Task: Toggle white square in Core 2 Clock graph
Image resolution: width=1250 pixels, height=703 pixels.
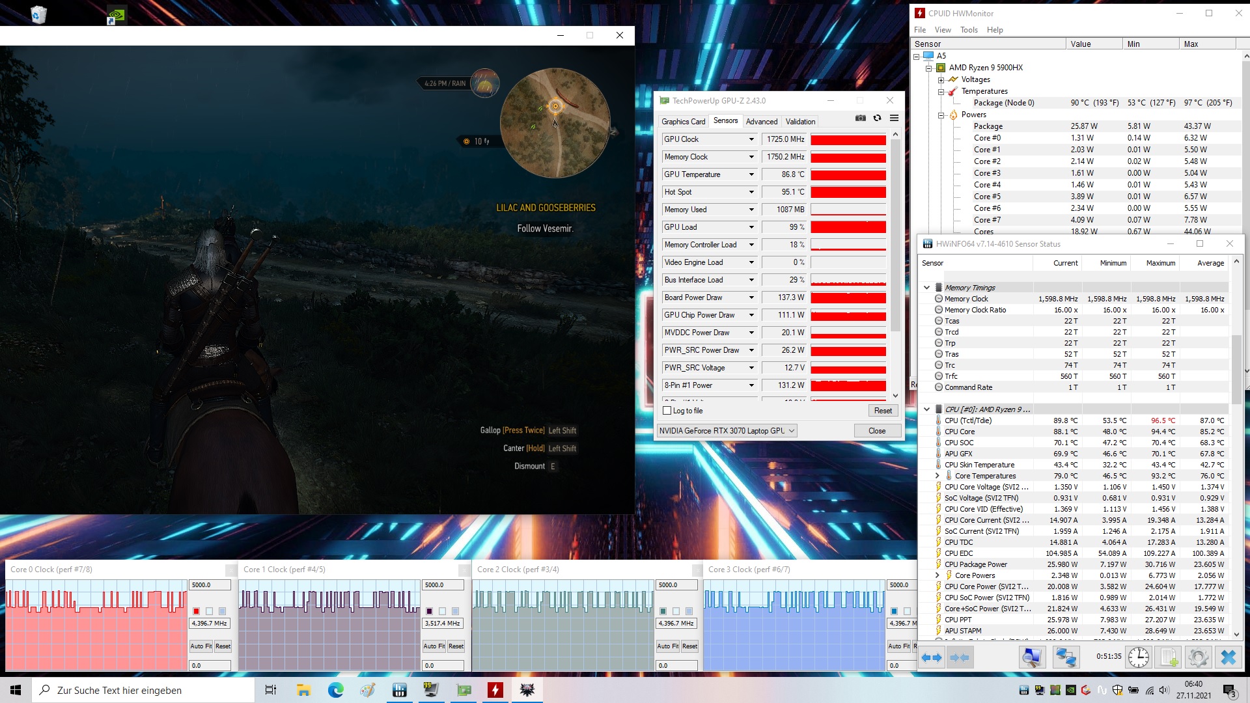Action: [x=676, y=611]
